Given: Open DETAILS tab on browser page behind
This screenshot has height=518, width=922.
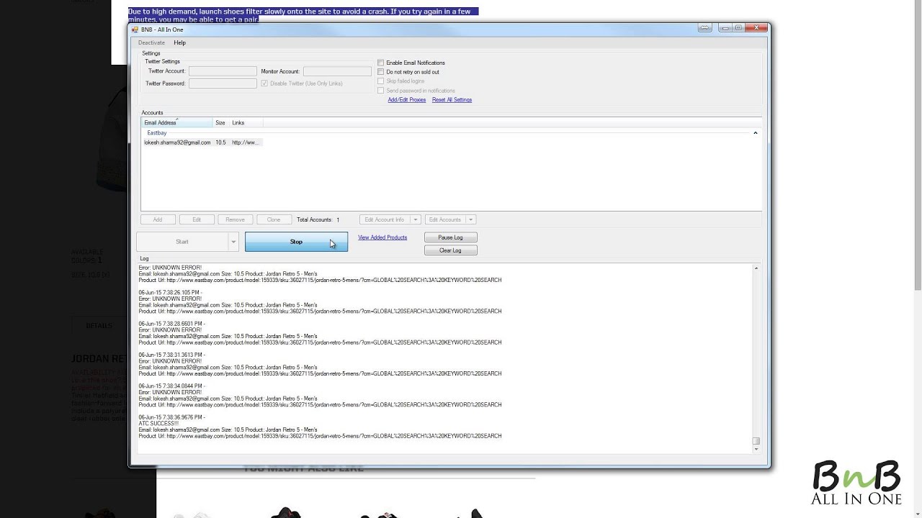Looking at the screenshot, I should [99, 326].
